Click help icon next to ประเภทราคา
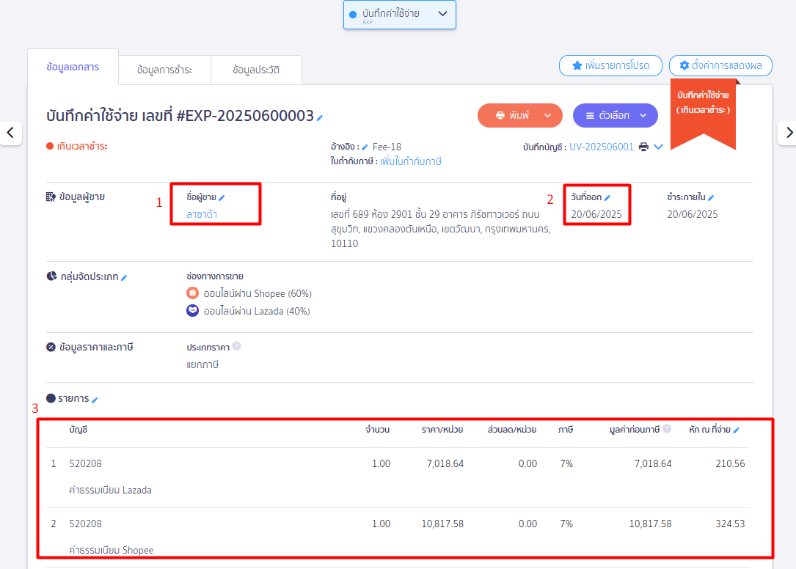Viewport: 796px width, 569px height. coord(237,346)
